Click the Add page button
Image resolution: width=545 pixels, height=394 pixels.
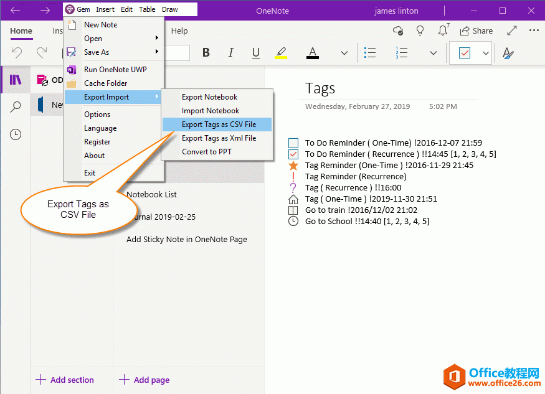click(x=143, y=380)
